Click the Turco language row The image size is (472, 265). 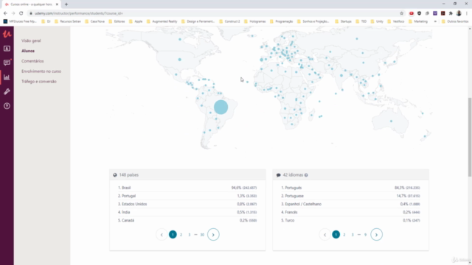tap(350, 220)
